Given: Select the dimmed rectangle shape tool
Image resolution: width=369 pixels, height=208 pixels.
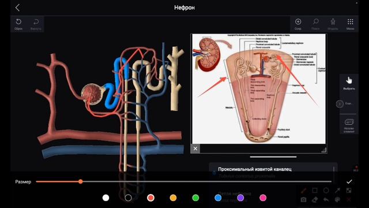Looking at the screenshot, I should pos(315,190).
